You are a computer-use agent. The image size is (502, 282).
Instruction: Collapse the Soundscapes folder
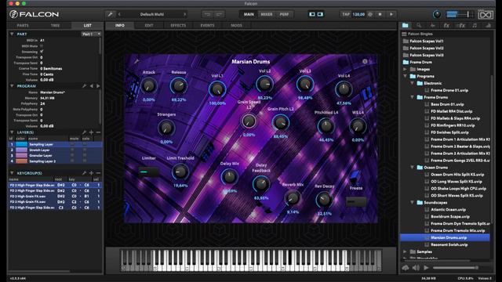pyautogui.click(x=413, y=202)
